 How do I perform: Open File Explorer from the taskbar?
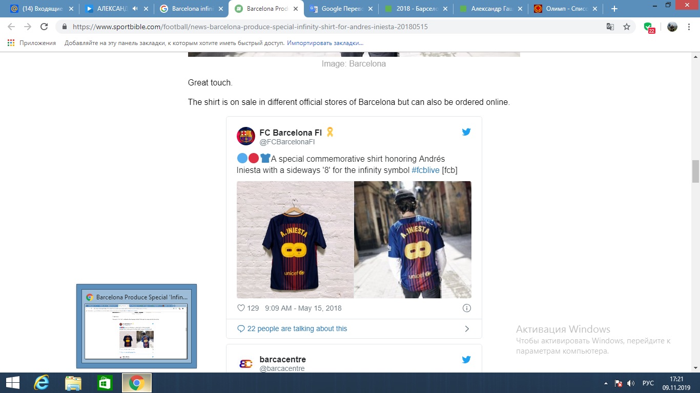73,383
